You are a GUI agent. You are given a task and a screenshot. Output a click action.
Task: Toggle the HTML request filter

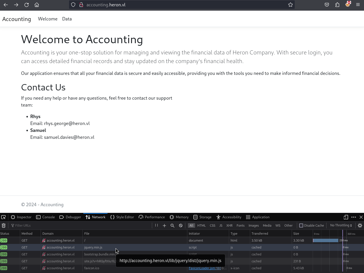click(201, 225)
